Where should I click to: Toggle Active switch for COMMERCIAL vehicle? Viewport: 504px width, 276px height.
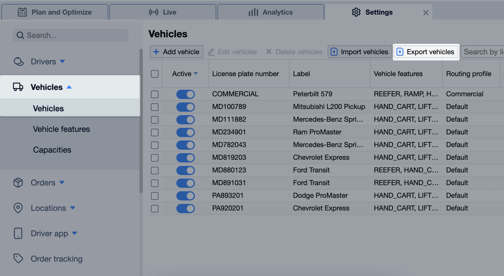[x=185, y=94]
